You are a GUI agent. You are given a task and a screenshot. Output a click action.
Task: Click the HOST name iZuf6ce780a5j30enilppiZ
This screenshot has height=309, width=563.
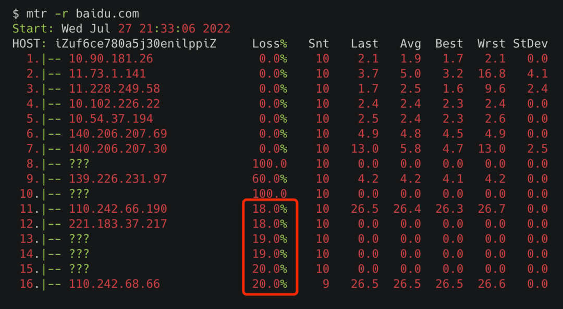[136, 44]
